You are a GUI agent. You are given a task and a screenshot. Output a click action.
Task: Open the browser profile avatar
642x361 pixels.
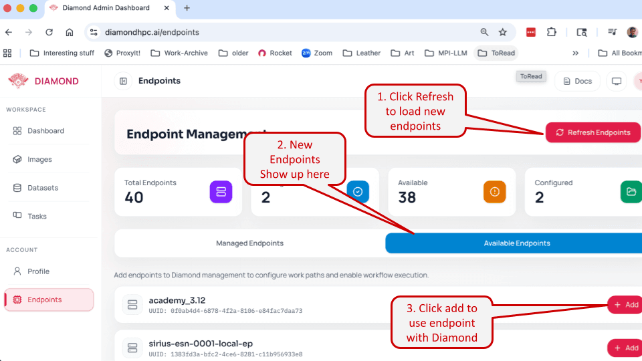(x=633, y=32)
